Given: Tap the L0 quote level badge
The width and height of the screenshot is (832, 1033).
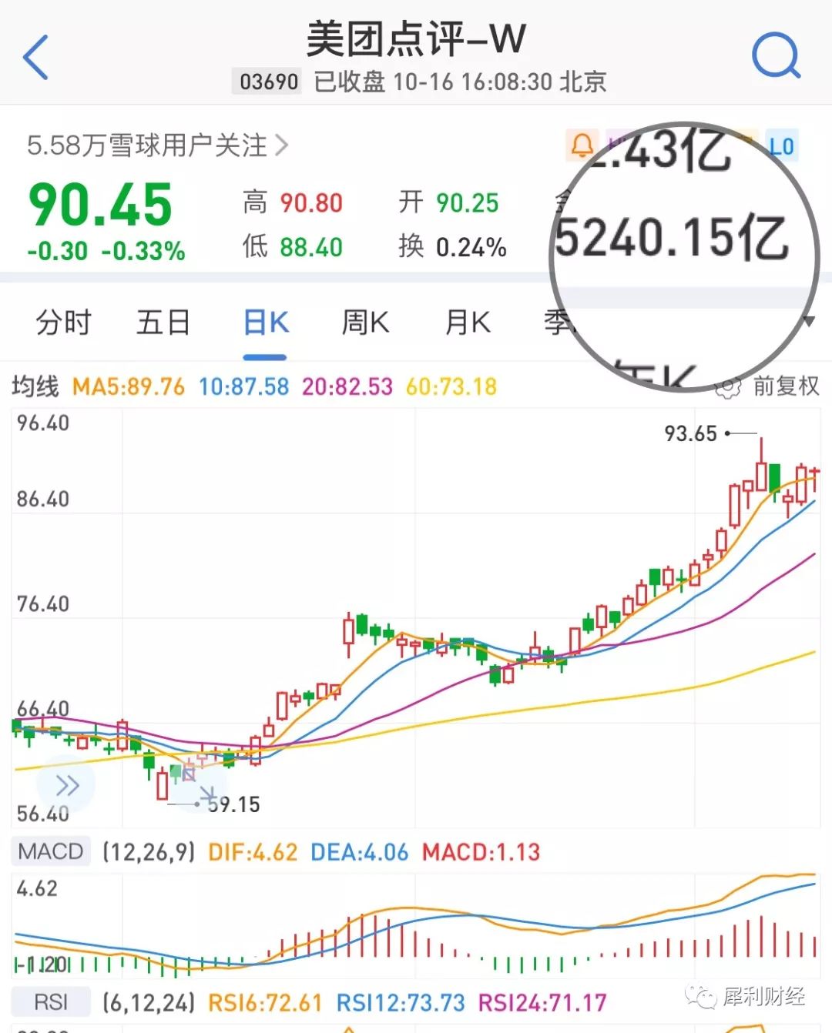Looking at the screenshot, I should [x=782, y=146].
